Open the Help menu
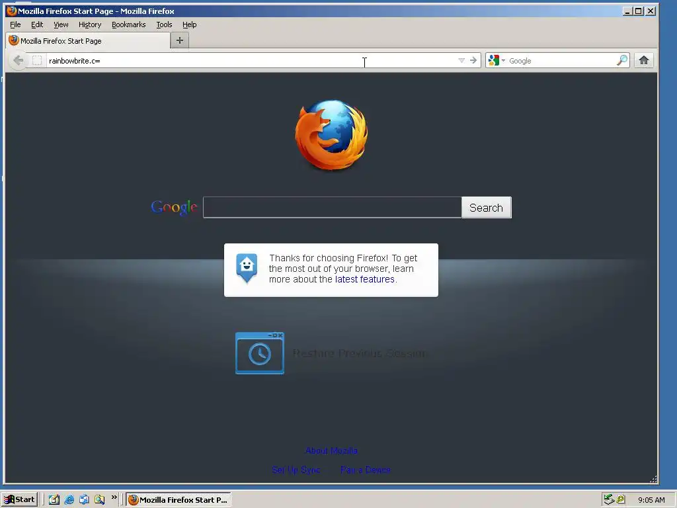Viewport: 677px width, 508px height. pos(189,24)
